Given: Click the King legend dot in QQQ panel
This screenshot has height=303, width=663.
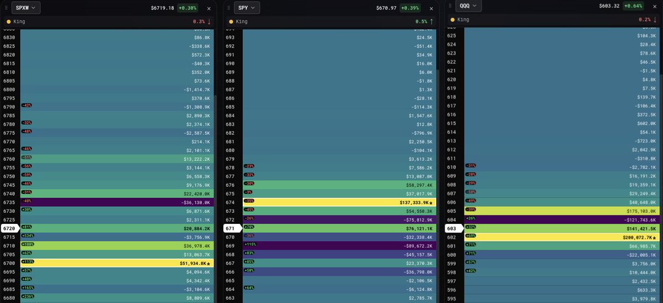Looking at the screenshot, I should (452, 20).
